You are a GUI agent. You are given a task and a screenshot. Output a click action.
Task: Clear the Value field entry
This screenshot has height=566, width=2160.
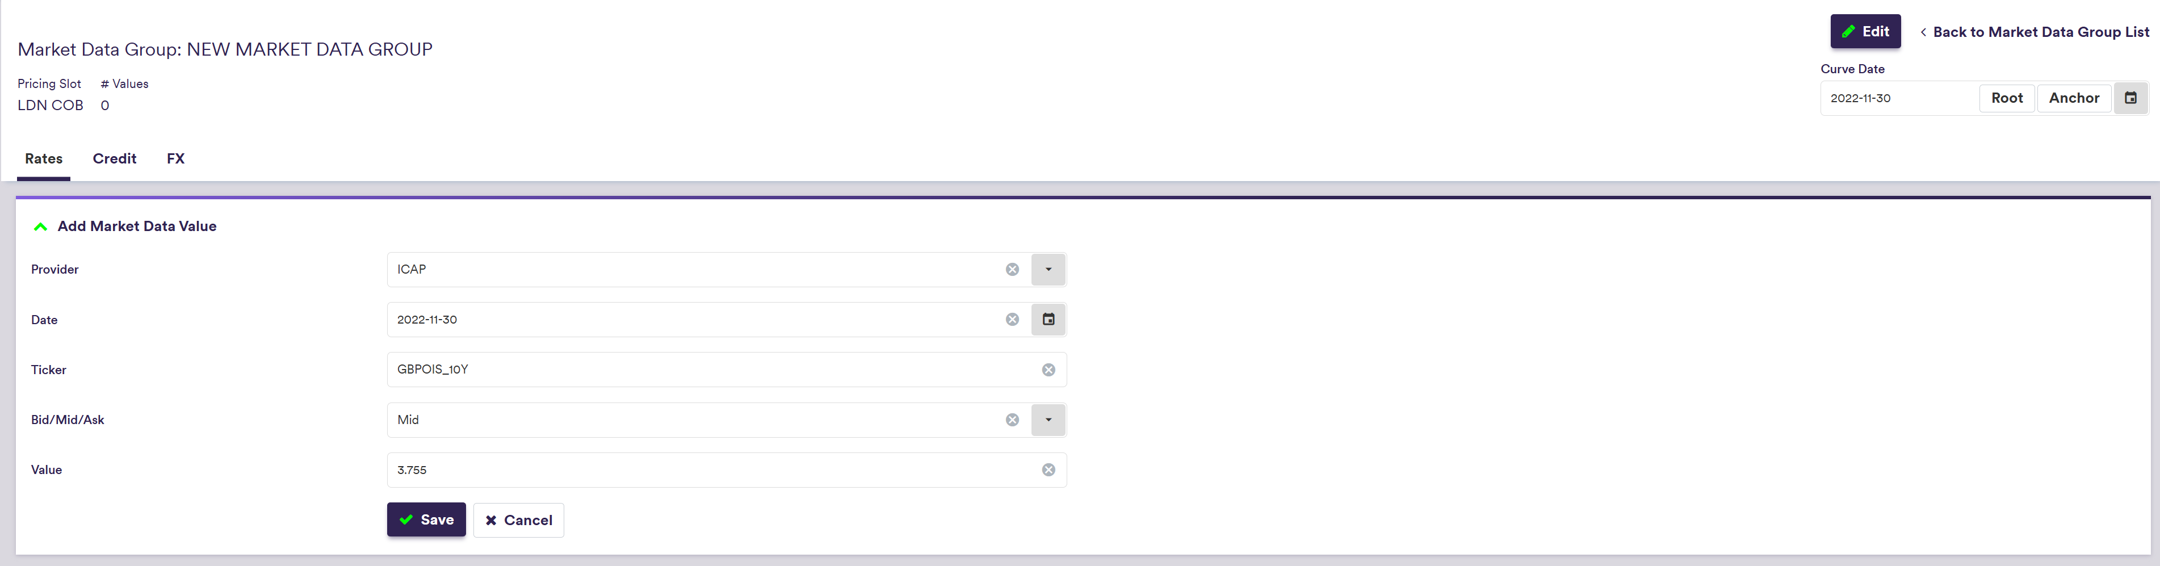[1048, 471]
